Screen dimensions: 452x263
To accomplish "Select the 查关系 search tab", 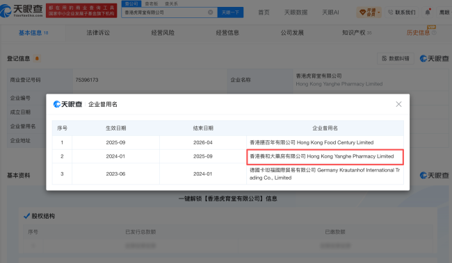I will pos(171,3).
